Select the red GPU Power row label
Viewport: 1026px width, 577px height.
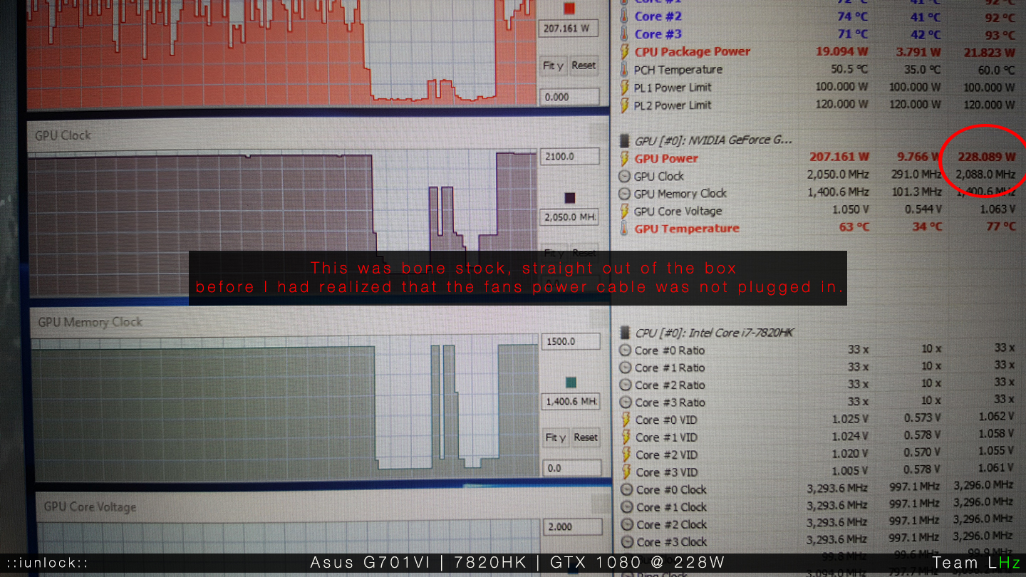click(666, 158)
